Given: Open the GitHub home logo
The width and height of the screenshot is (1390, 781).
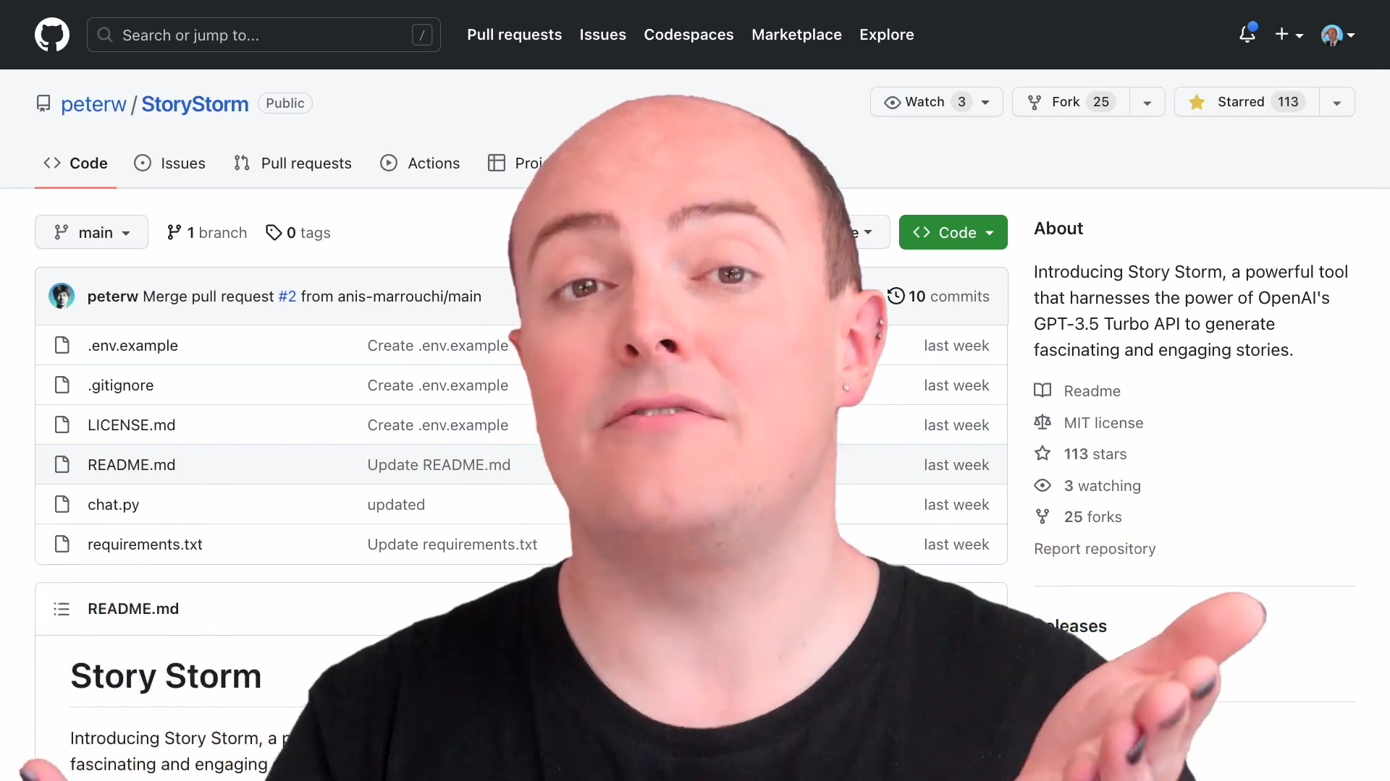Looking at the screenshot, I should pos(52,35).
